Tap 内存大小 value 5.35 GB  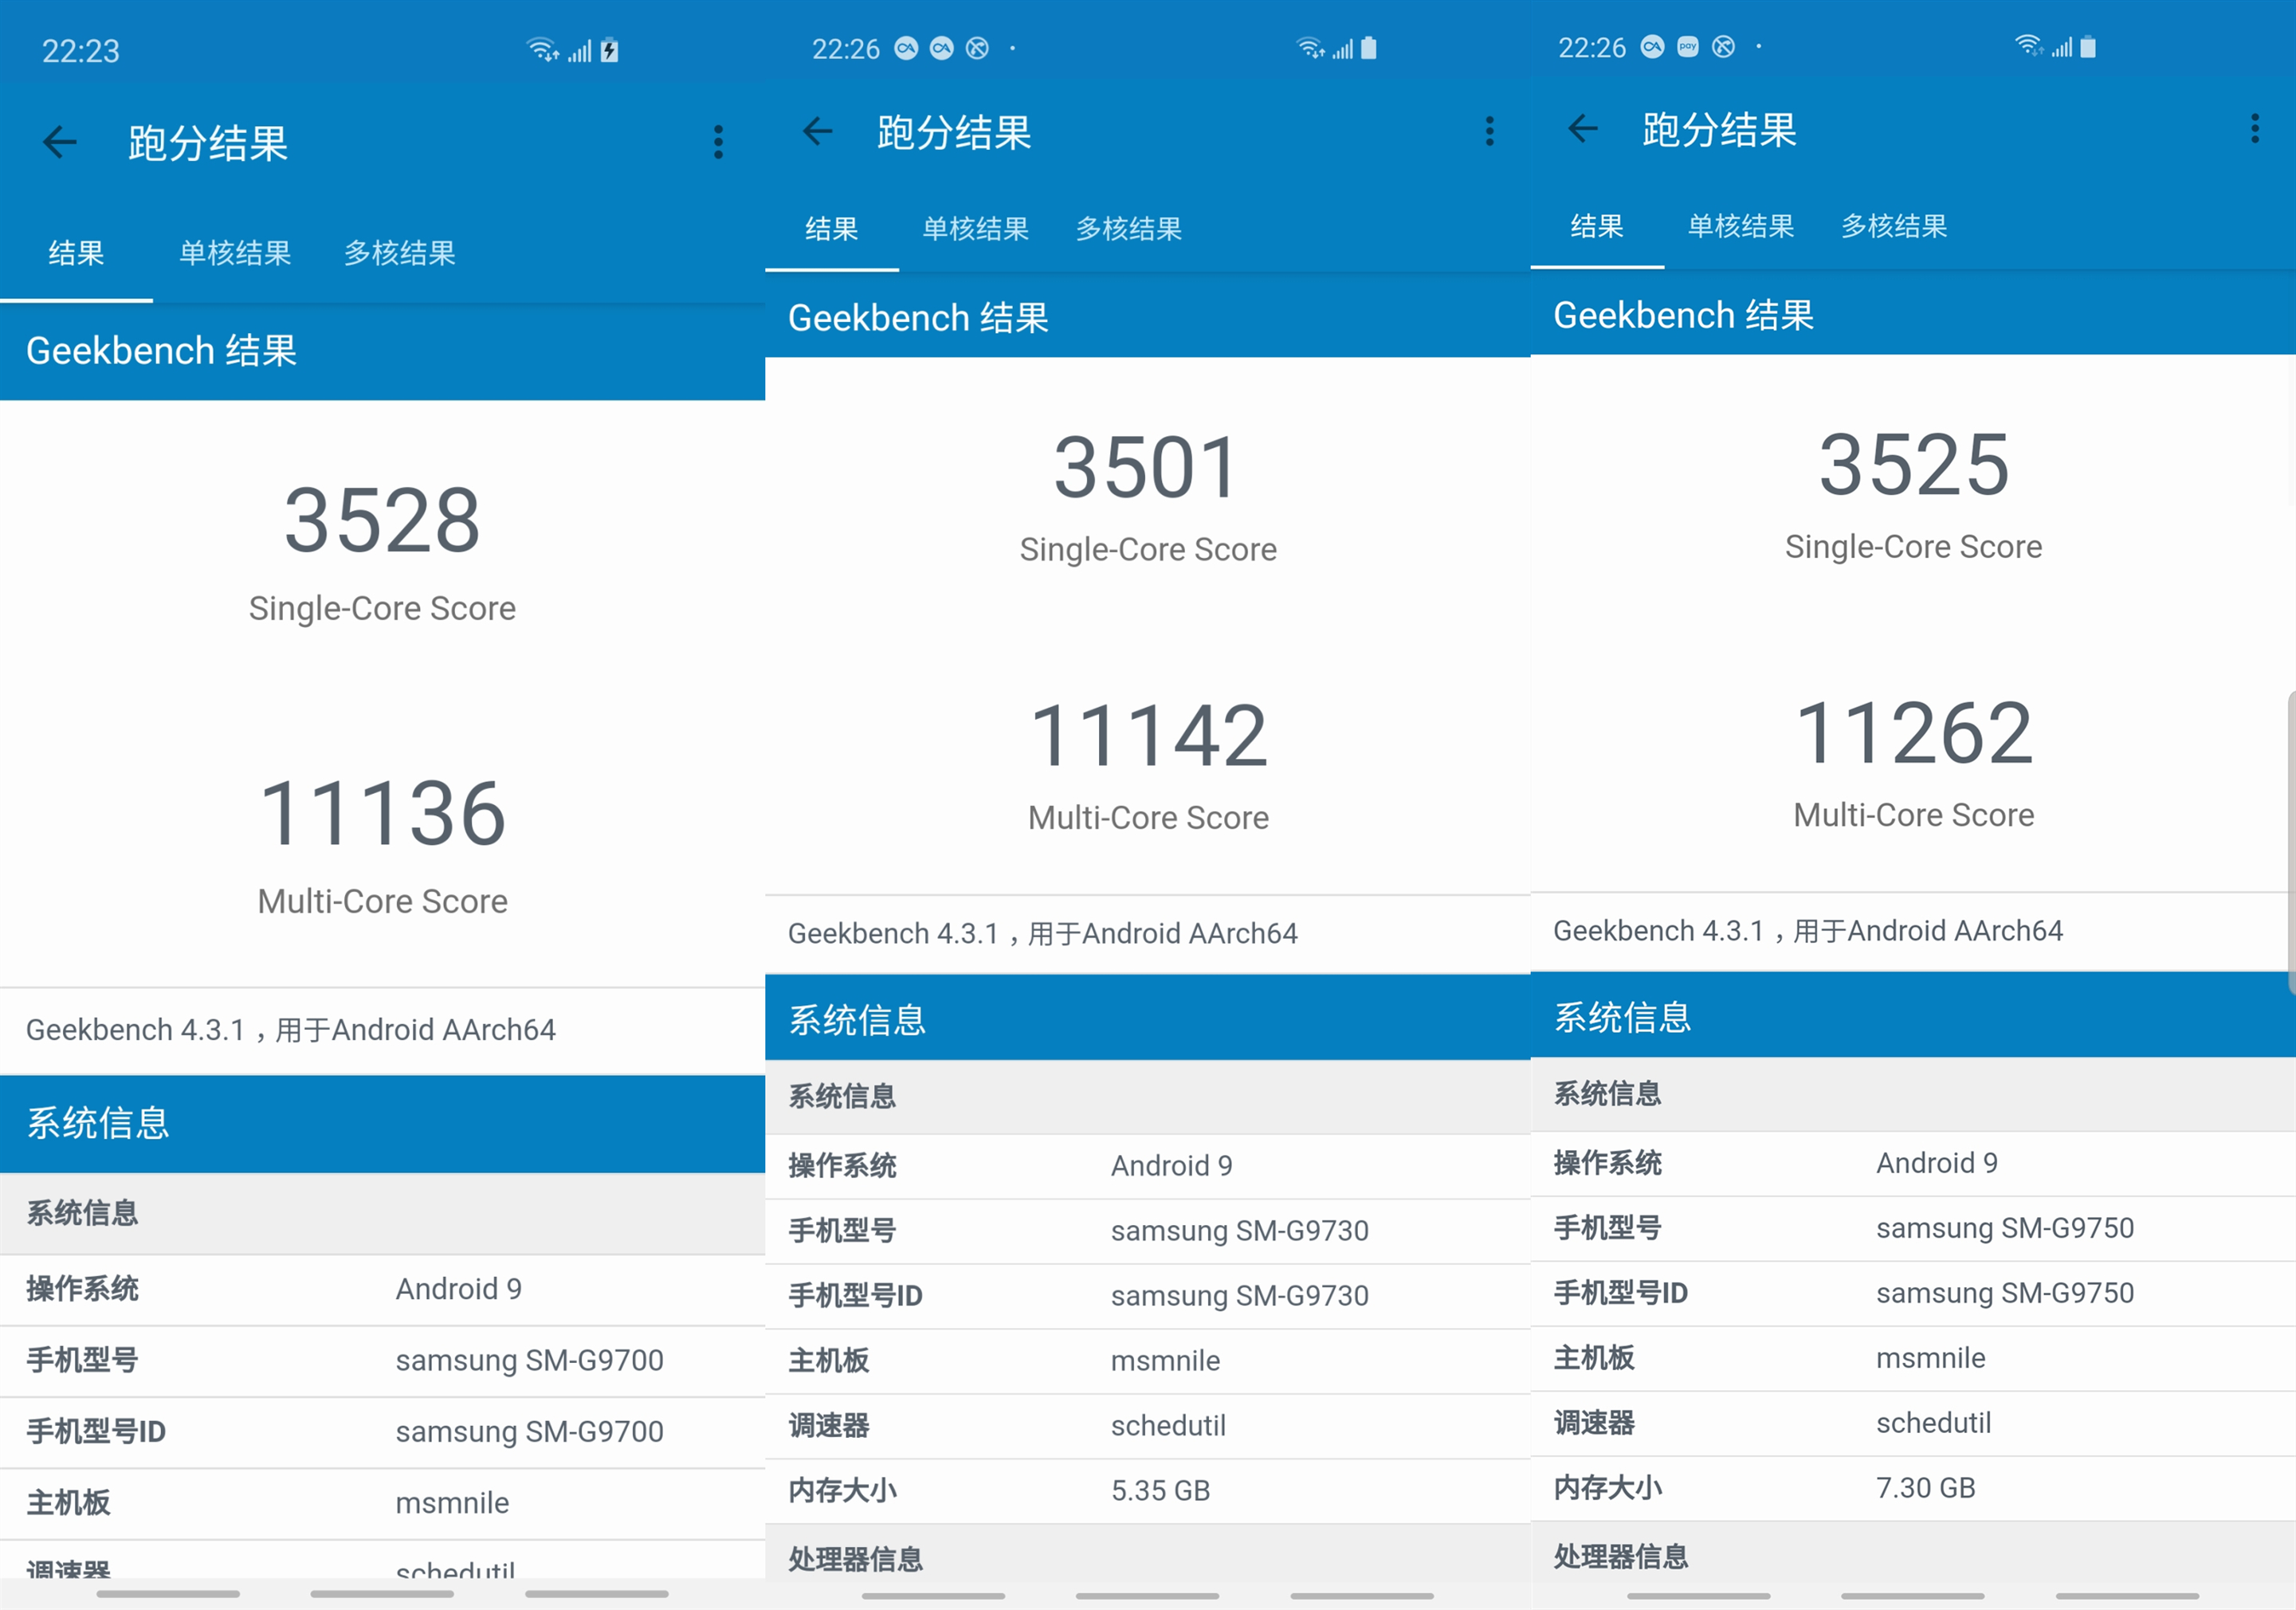[1161, 1491]
